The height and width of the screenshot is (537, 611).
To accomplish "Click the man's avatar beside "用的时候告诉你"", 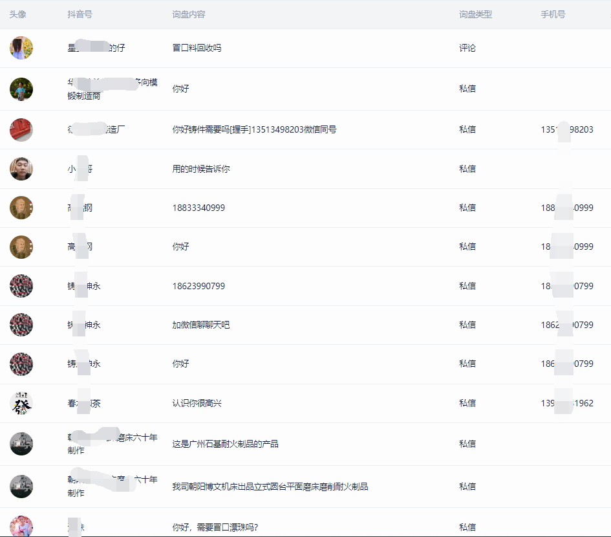I will click(21, 169).
